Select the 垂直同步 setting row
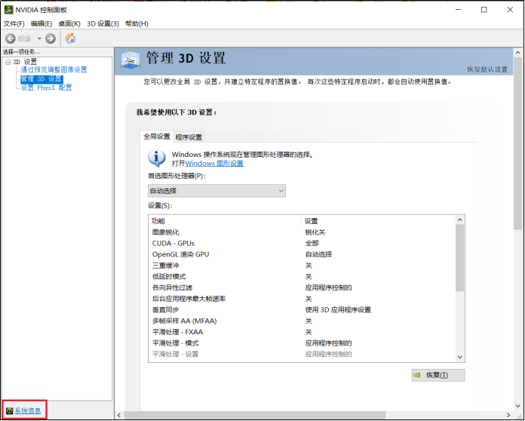The height and width of the screenshot is (421, 525). (301, 309)
